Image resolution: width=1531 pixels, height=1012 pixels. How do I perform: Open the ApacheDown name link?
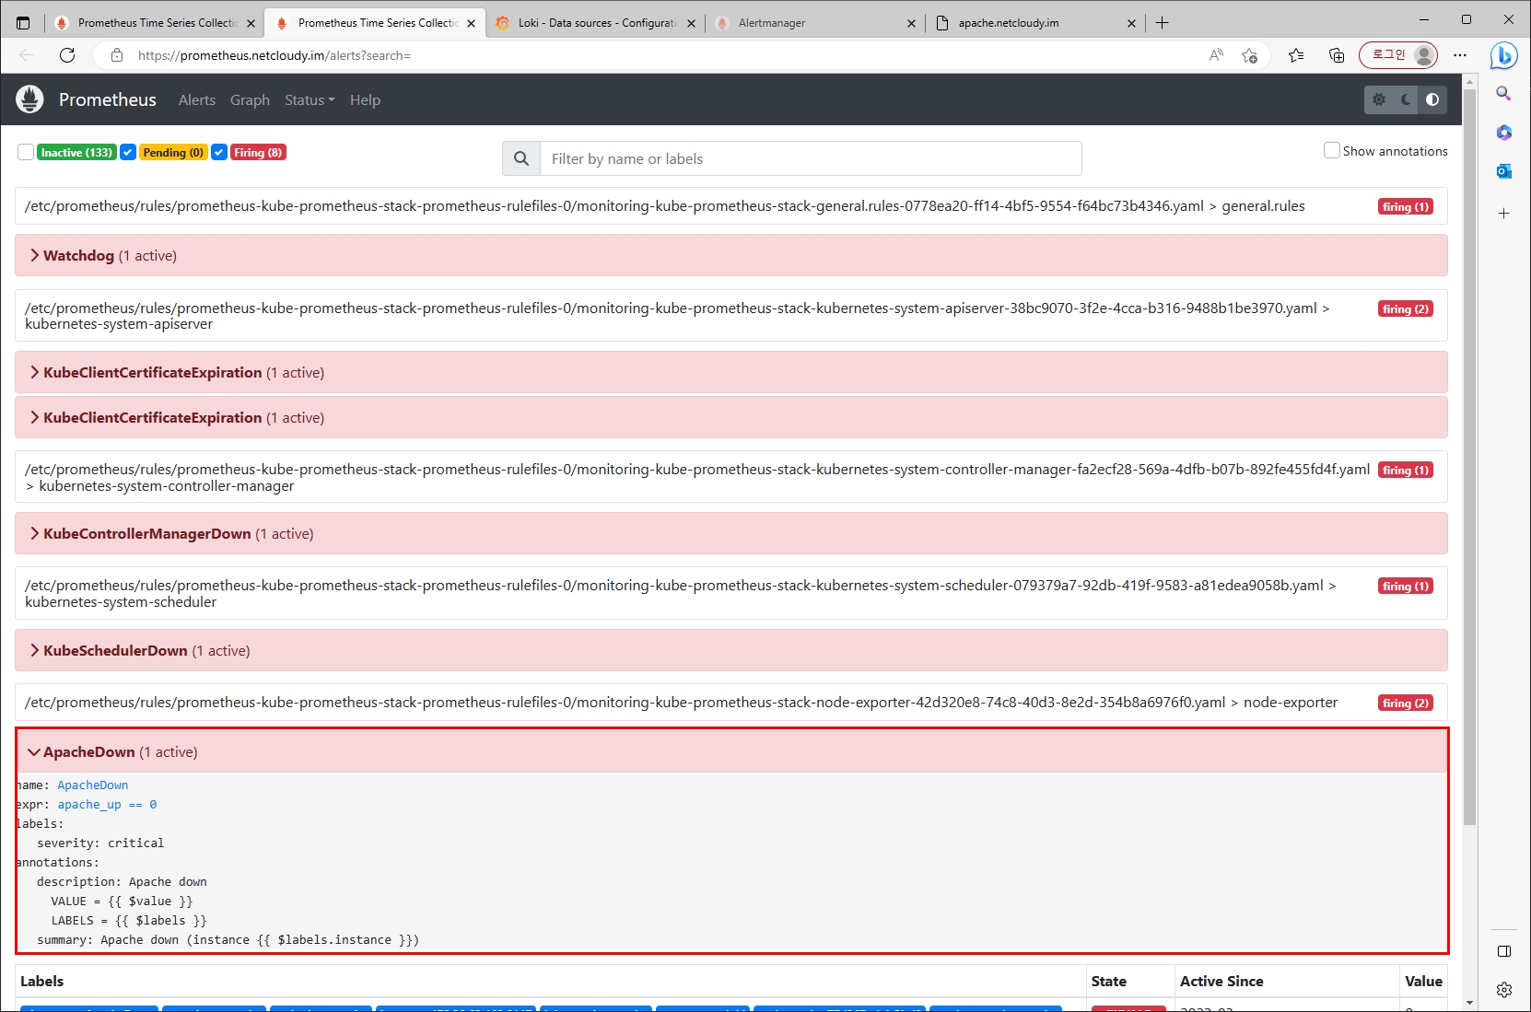[92, 785]
